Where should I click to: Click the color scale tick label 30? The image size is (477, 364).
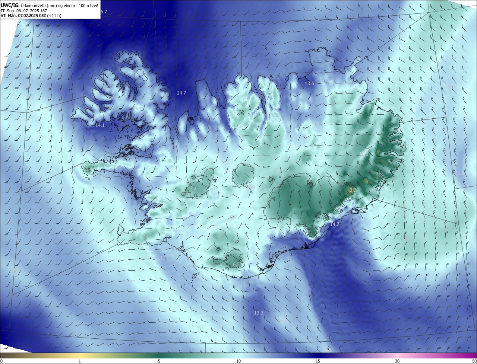point(397,361)
